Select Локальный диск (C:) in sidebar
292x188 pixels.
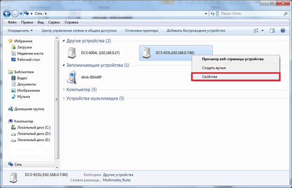pyautogui.click(x=33, y=127)
